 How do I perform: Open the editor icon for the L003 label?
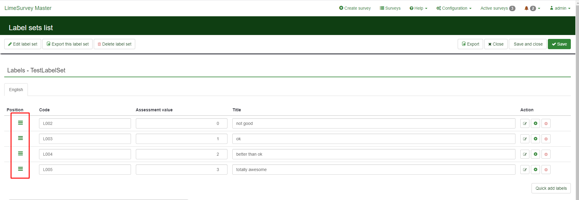pyautogui.click(x=525, y=139)
